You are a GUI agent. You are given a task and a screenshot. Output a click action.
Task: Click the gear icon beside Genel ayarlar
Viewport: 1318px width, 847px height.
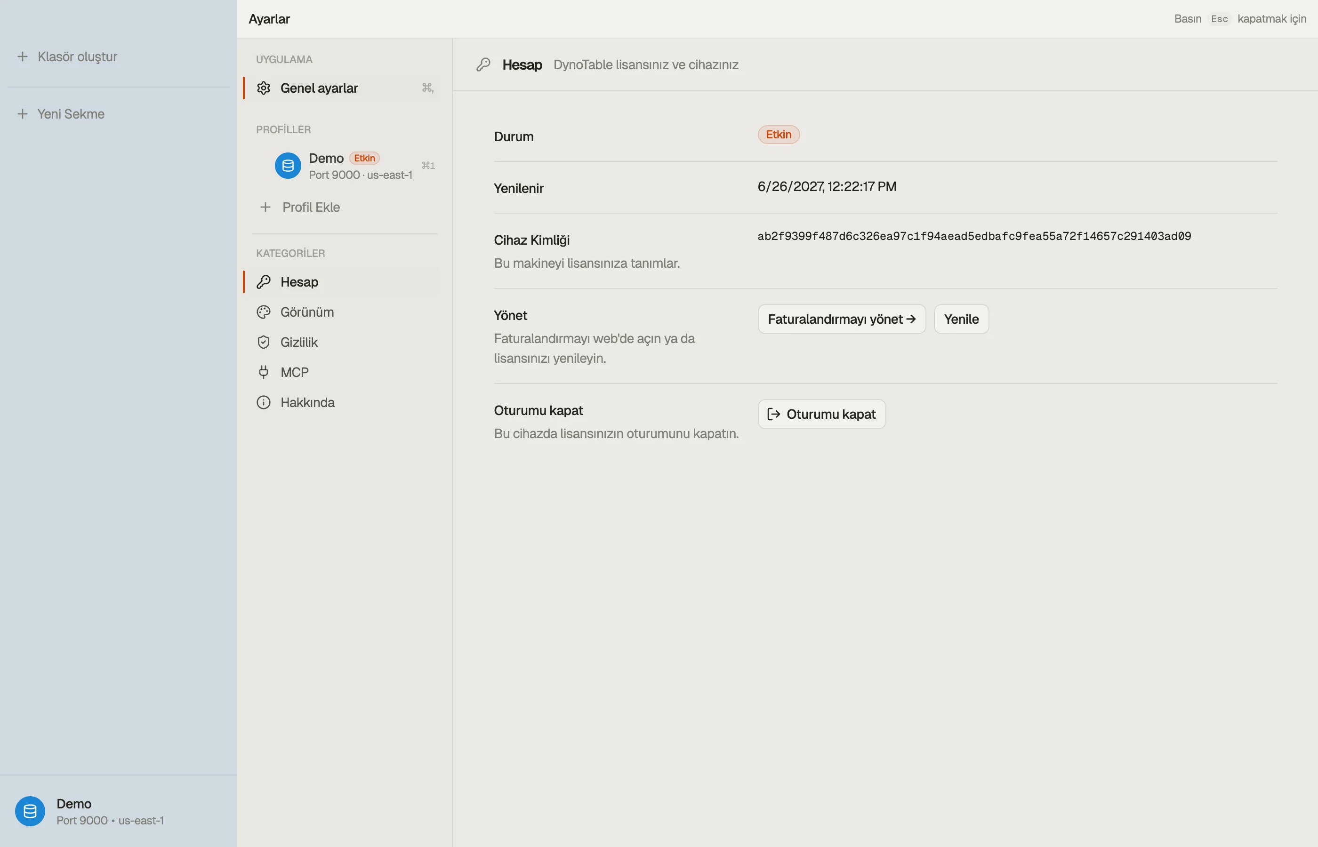click(x=264, y=88)
